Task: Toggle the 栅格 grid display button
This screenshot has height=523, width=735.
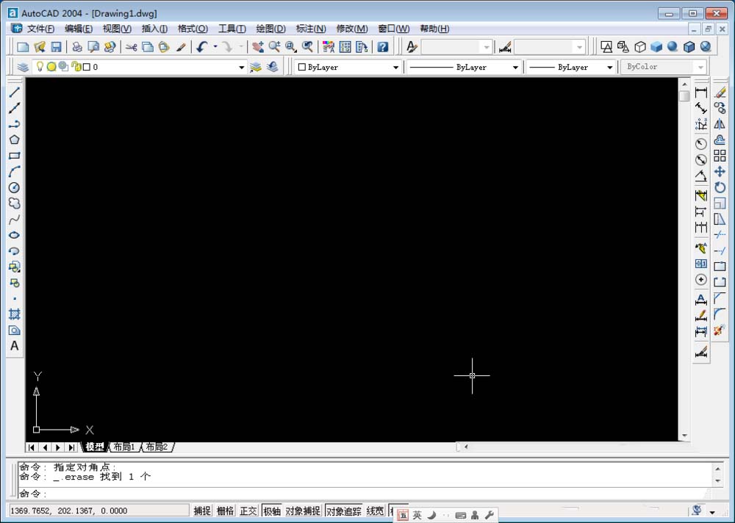Action: click(225, 511)
